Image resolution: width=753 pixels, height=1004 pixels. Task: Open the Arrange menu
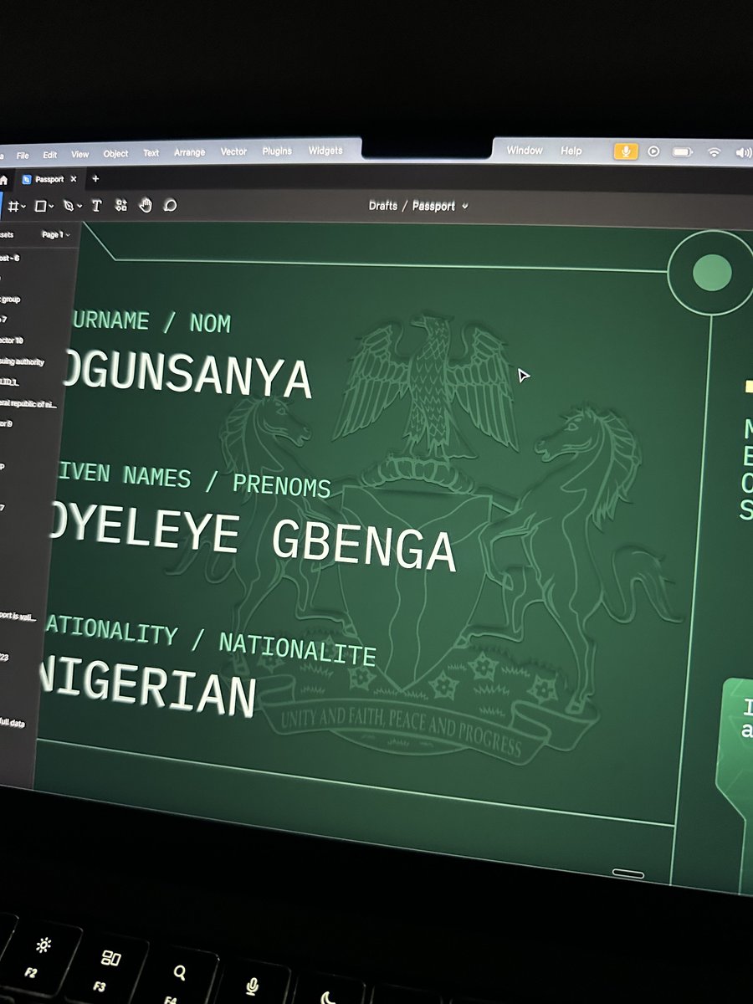coord(190,152)
